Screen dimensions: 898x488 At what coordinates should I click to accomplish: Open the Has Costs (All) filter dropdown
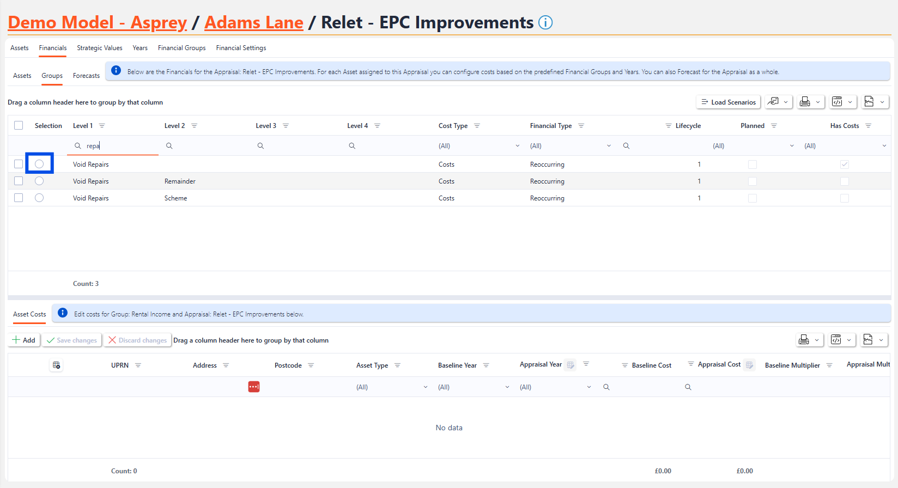[x=883, y=146]
